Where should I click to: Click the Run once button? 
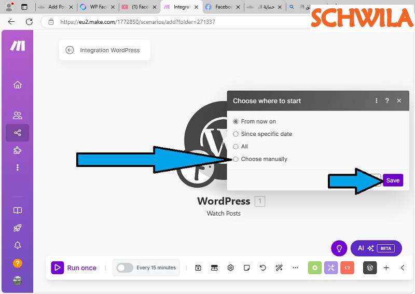pos(74,268)
